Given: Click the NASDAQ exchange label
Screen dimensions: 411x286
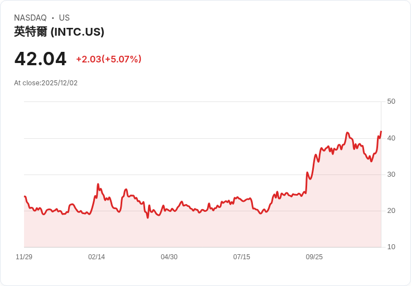Looking at the screenshot, I should 30,18.
